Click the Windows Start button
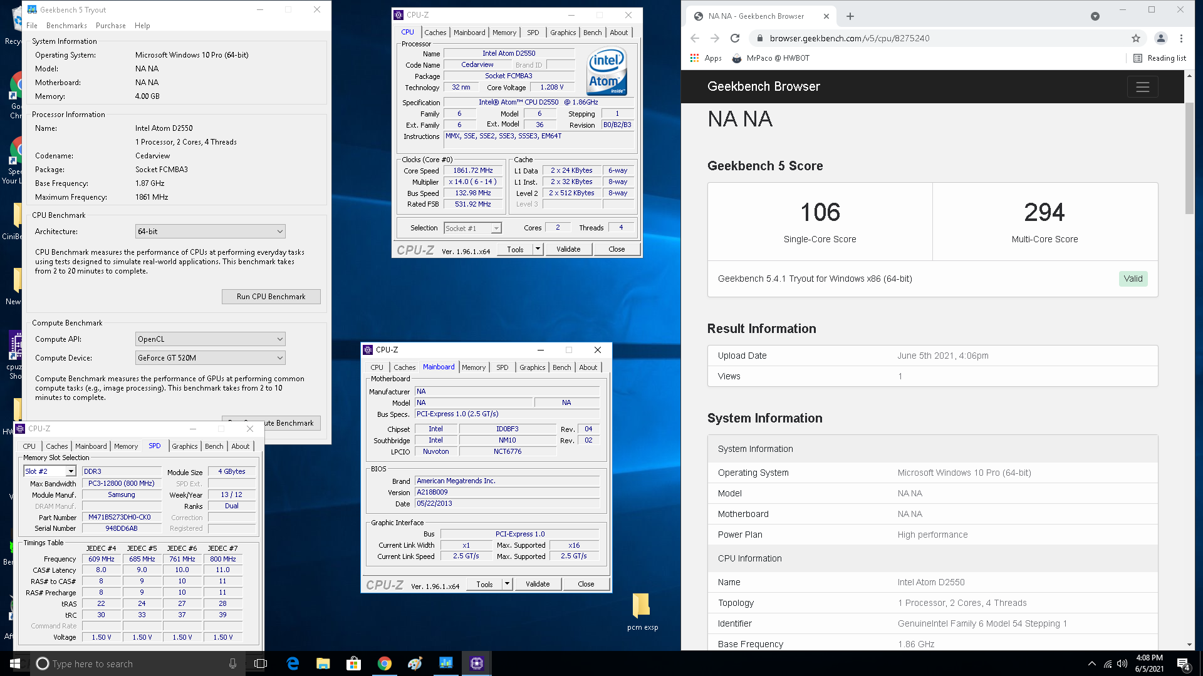The height and width of the screenshot is (676, 1203). pyautogui.click(x=15, y=663)
